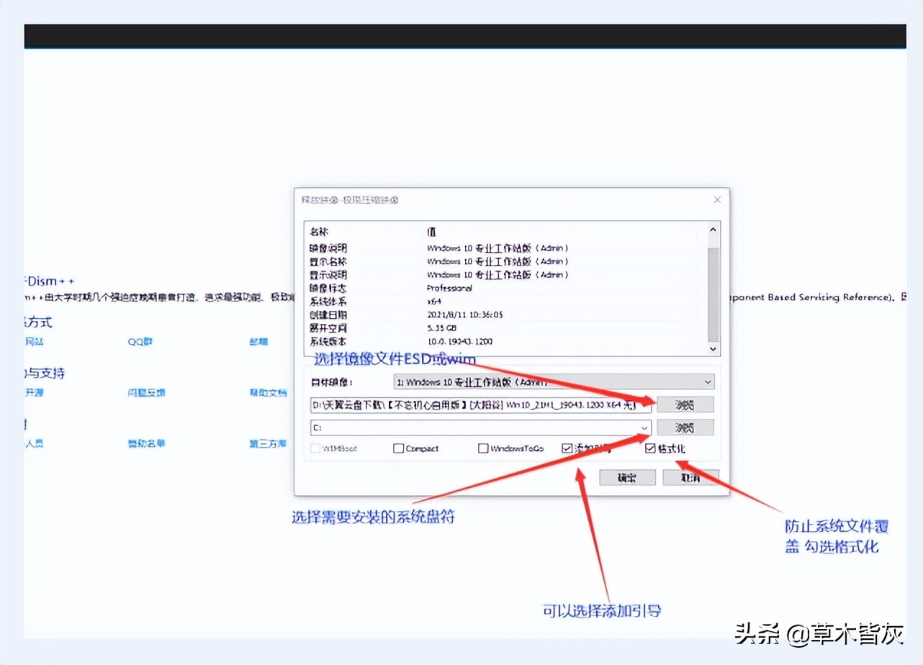Click 浏览 next to the C: drive field
This screenshot has height=665, width=923.
pyautogui.click(x=684, y=427)
